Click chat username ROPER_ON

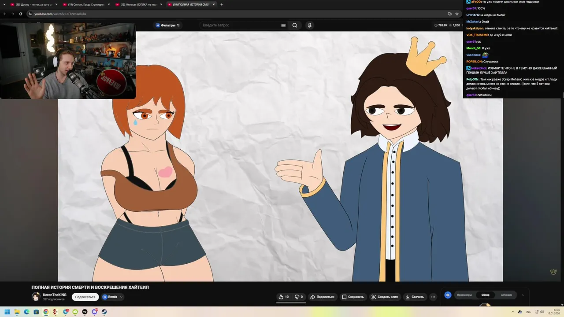tap(474, 62)
